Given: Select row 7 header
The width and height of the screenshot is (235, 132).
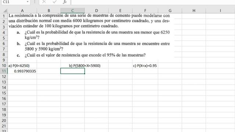Looking at the screenshot, I should (4, 49).
